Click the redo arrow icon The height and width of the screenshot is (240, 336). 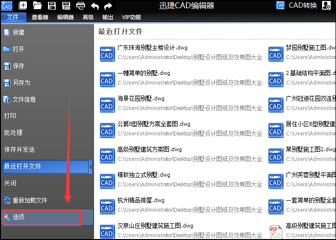tap(108, 6)
